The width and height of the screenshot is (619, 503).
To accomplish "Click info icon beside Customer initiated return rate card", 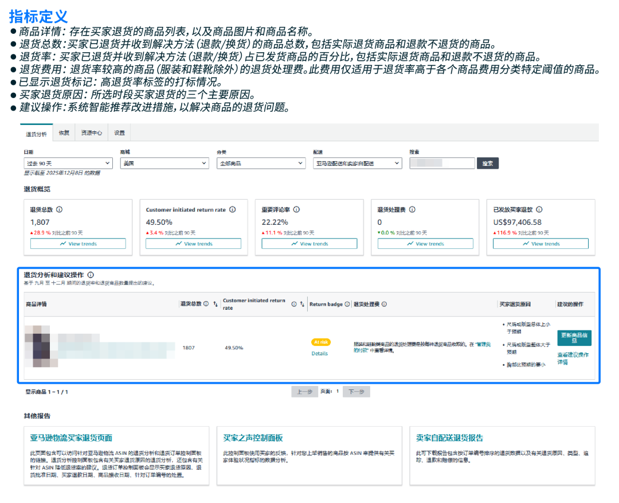I will click(232, 210).
